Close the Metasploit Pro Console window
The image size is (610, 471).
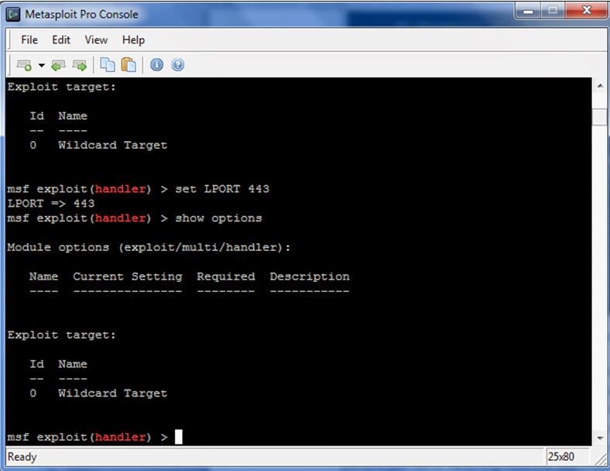pyautogui.click(x=586, y=11)
